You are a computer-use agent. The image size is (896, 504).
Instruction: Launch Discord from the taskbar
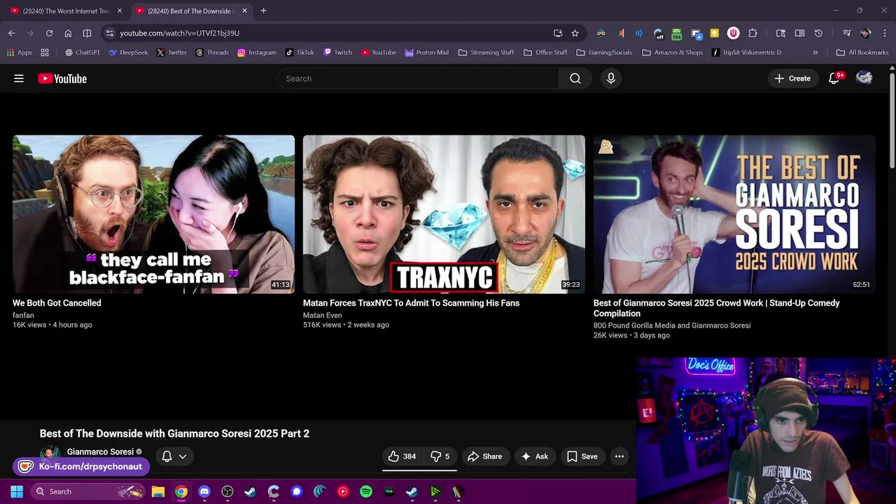tap(204, 491)
